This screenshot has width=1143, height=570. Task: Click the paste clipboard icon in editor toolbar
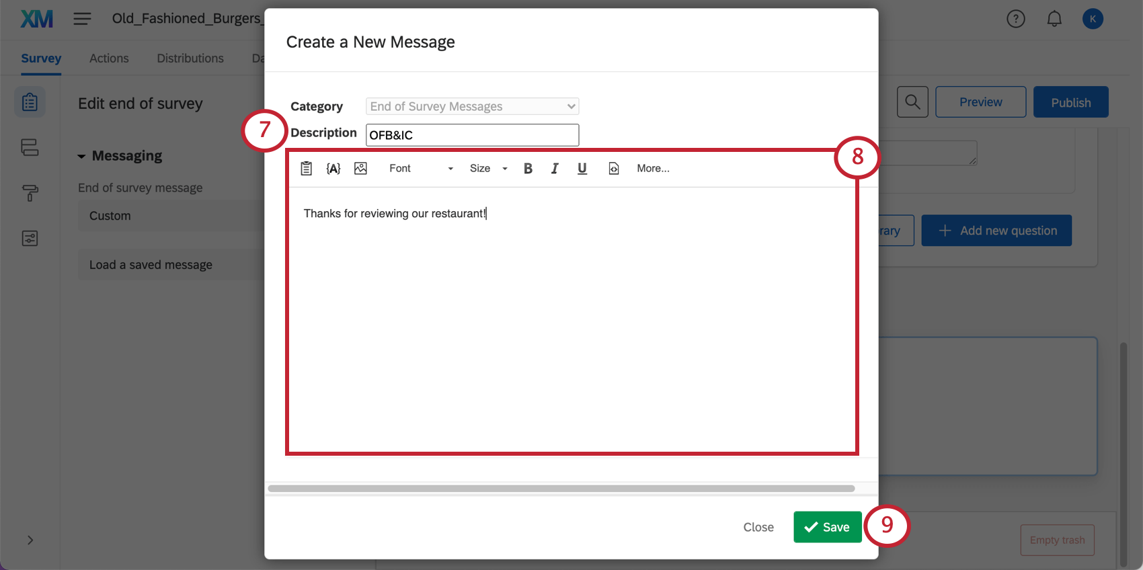pyautogui.click(x=306, y=168)
